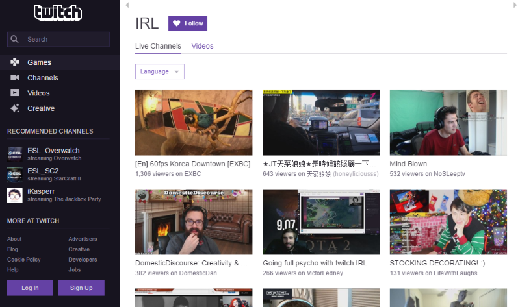Click the NoSLeeptv channel name link
The width and height of the screenshot is (520, 307).
pyautogui.click(x=449, y=173)
